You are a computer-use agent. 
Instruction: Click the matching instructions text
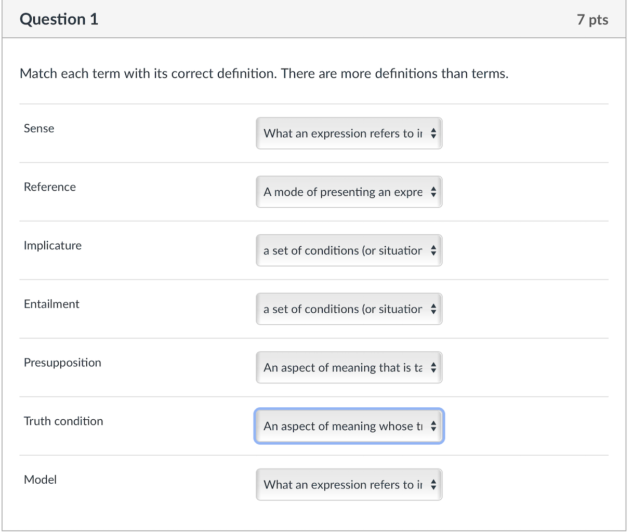tap(264, 74)
